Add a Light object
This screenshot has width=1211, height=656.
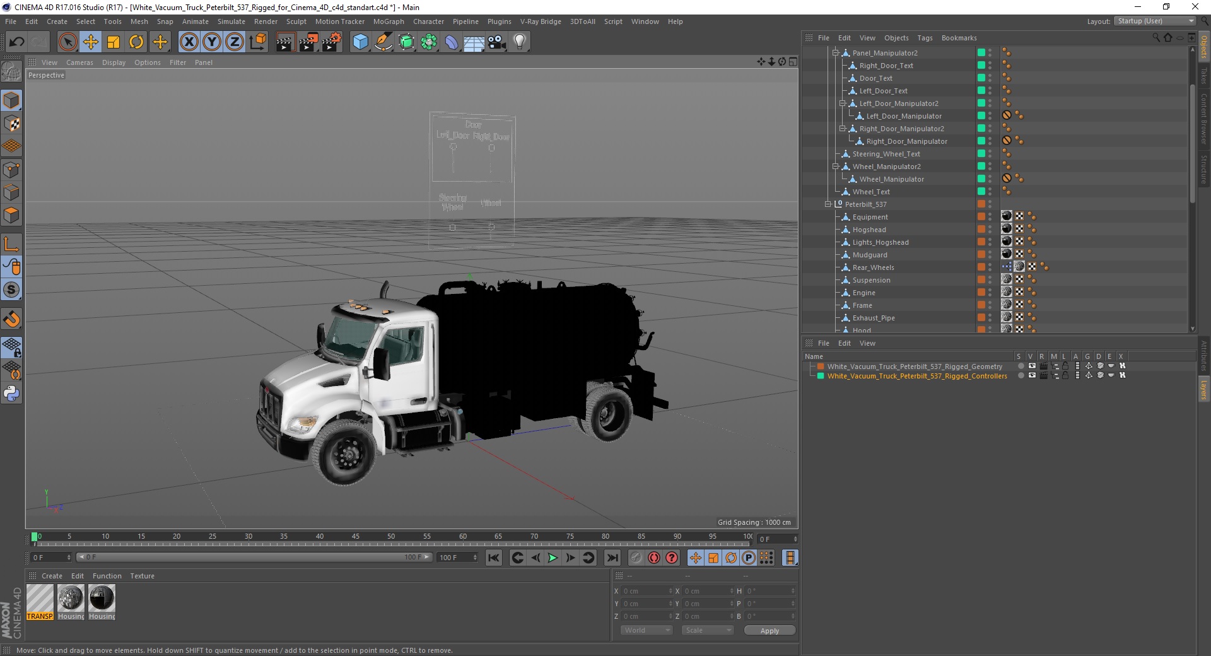(x=520, y=42)
